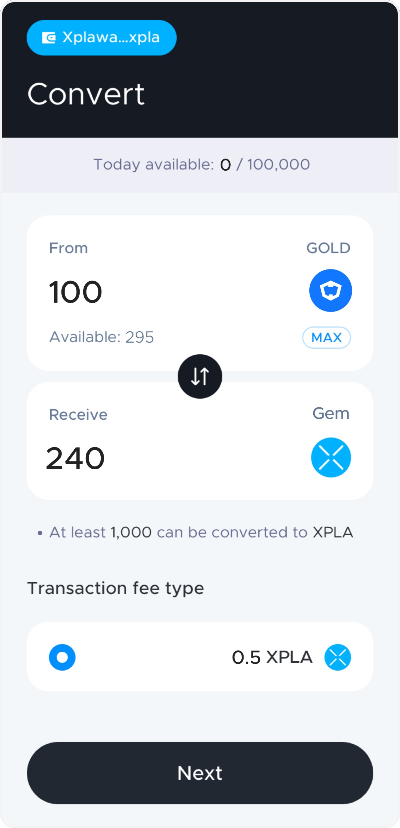Click the XPLA icon in the fee row
The width and height of the screenshot is (400, 828).
337,657
